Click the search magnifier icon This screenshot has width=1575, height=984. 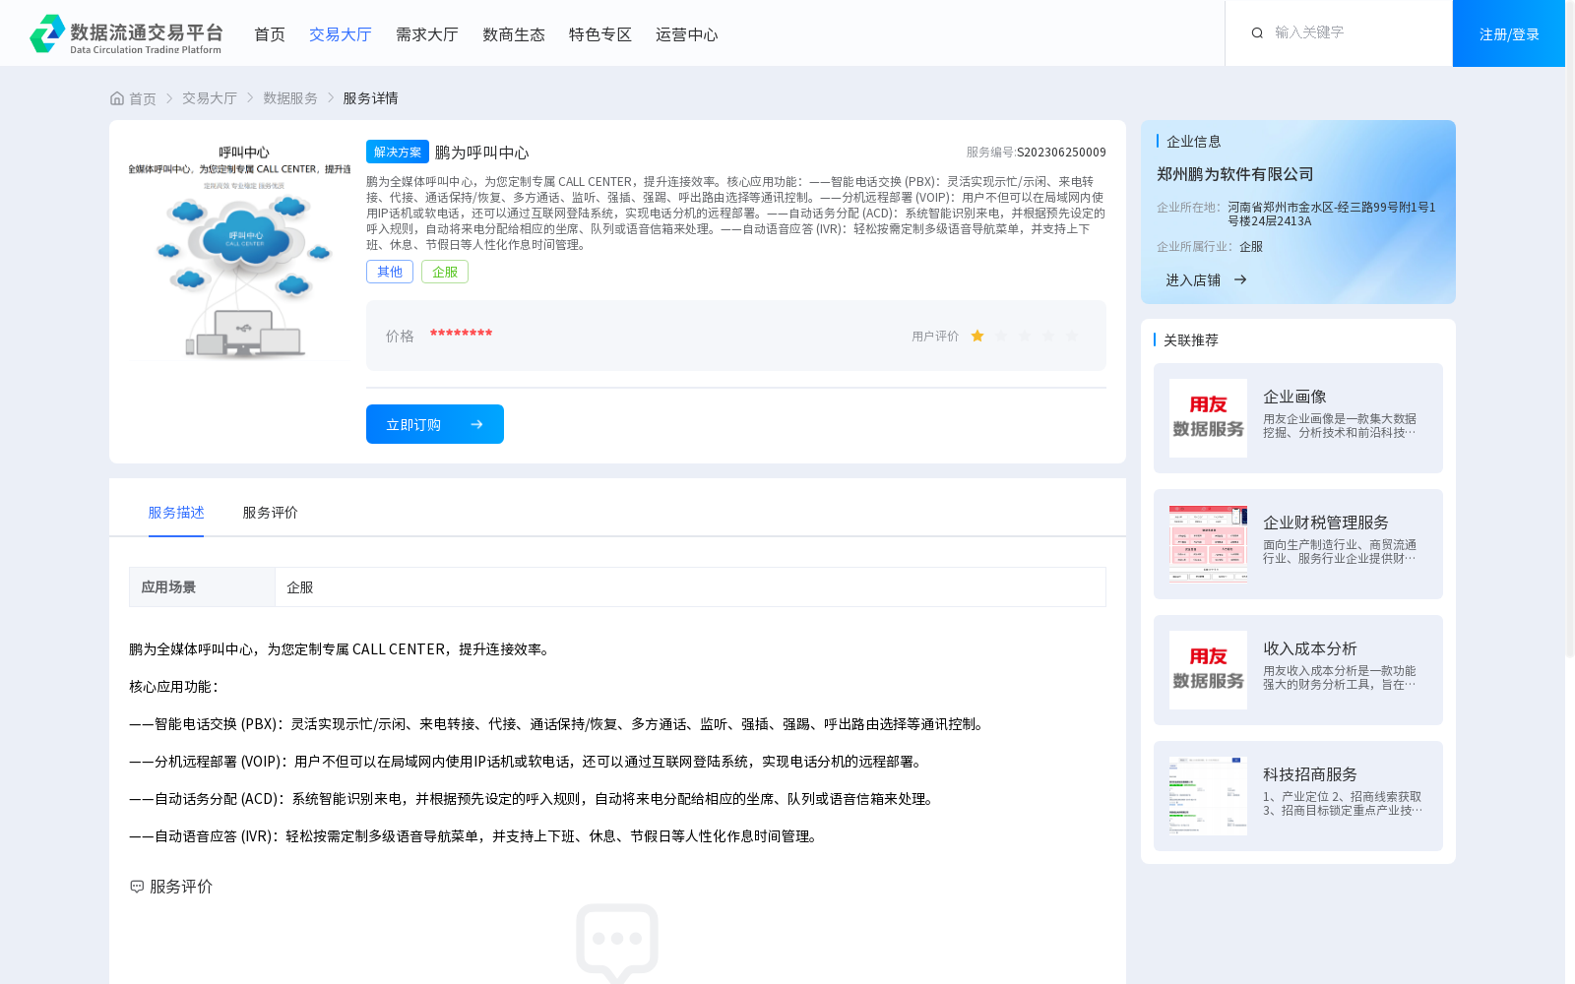[x=1257, y=32]
